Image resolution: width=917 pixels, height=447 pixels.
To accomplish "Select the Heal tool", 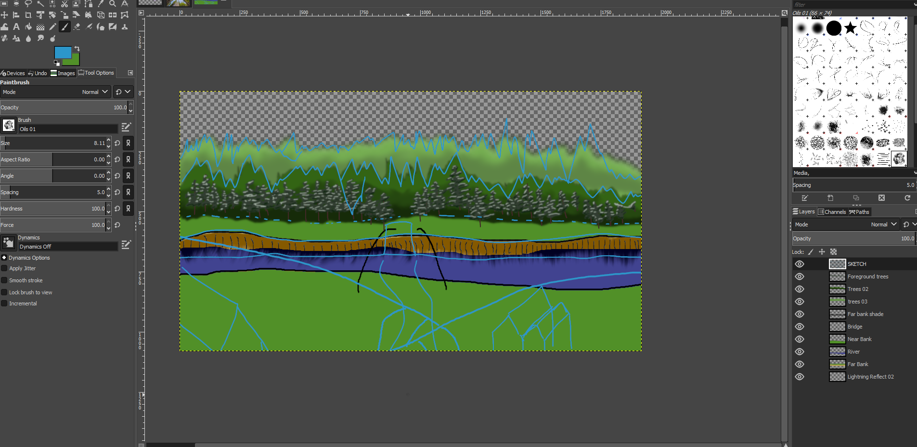I will [x=4, y=38].
